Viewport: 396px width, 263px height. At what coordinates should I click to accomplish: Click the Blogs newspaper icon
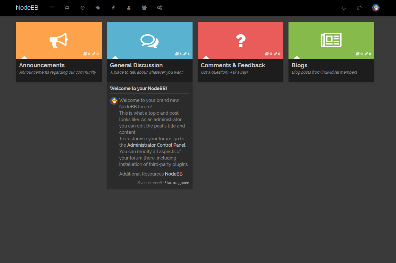tap(331, 40)
